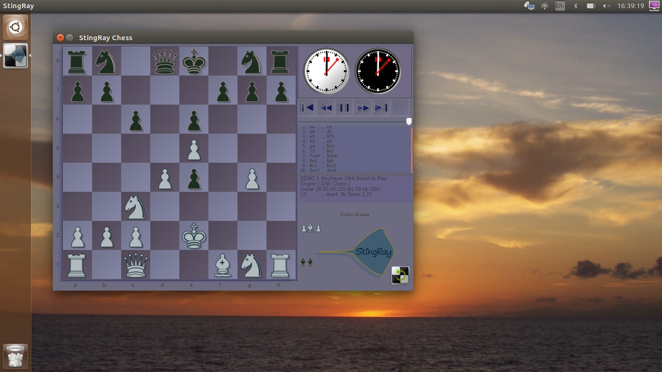Select the white rook on h1
Viewport: 662px width, 372px height.
281,264
